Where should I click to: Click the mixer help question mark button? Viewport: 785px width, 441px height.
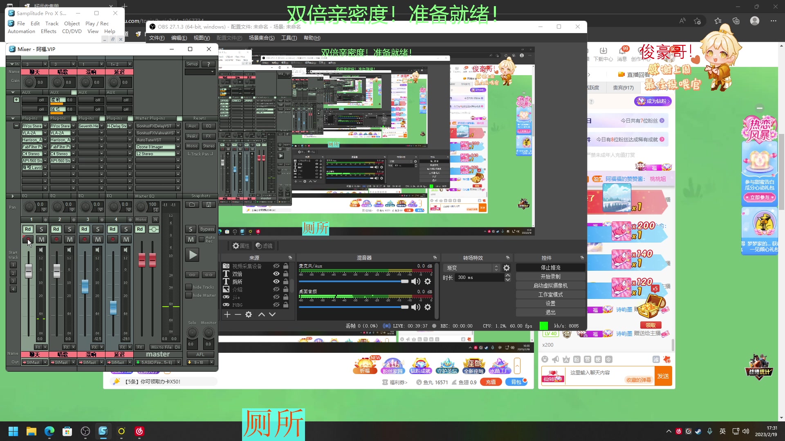pyautogui.click(x=209, y=64)
